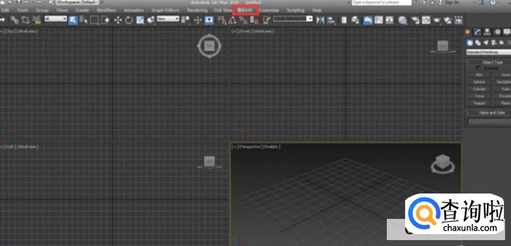Open the selection filter dropdown
Image resolution: width=511 pixels, height=246 pixels.
point(56,19)
